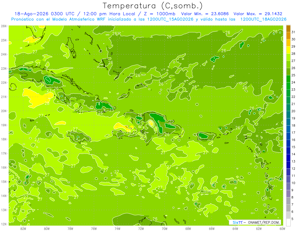Click the 'SisTT - ONAMET/REP.DOM.' credit label

click(x=255, y=222)
